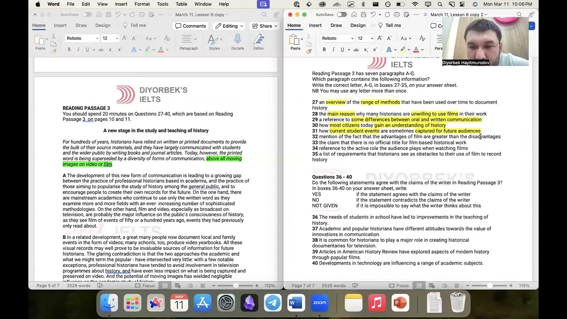Apply superscript in the right Word window
Viewport: 567px width, 319px height.
click(375, 50)
